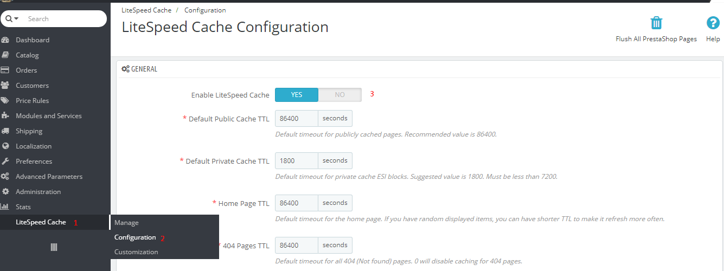This screenshot has height=271, width=724.
Task: Click the Dashboard gauge icon in sidebar
Action: [5, 40]
